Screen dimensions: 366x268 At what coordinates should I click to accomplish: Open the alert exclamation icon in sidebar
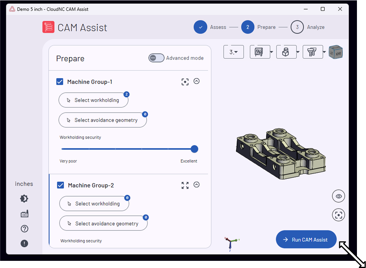coord(24,244)
